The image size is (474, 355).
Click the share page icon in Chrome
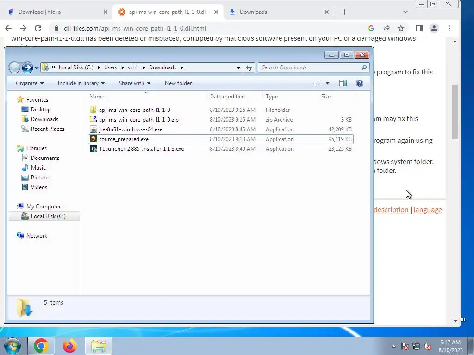click(386, 28)
